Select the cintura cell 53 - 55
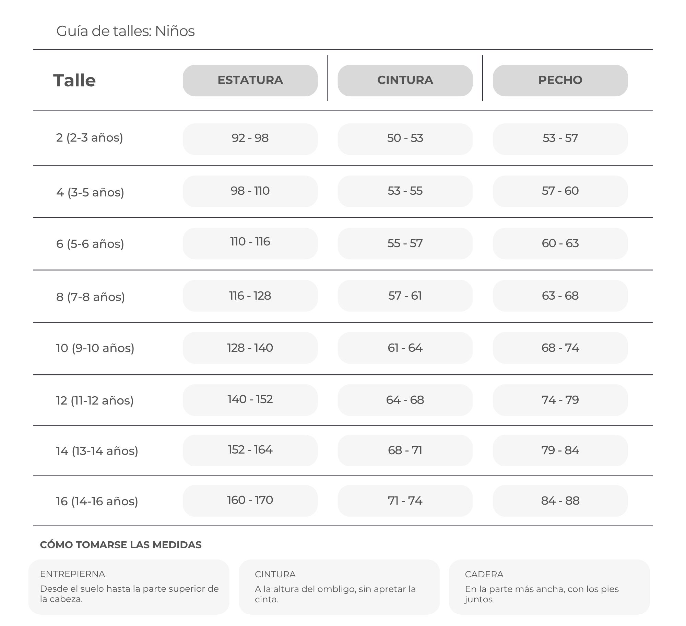This screenshot has width=686, height=626. tap(405, 191)
